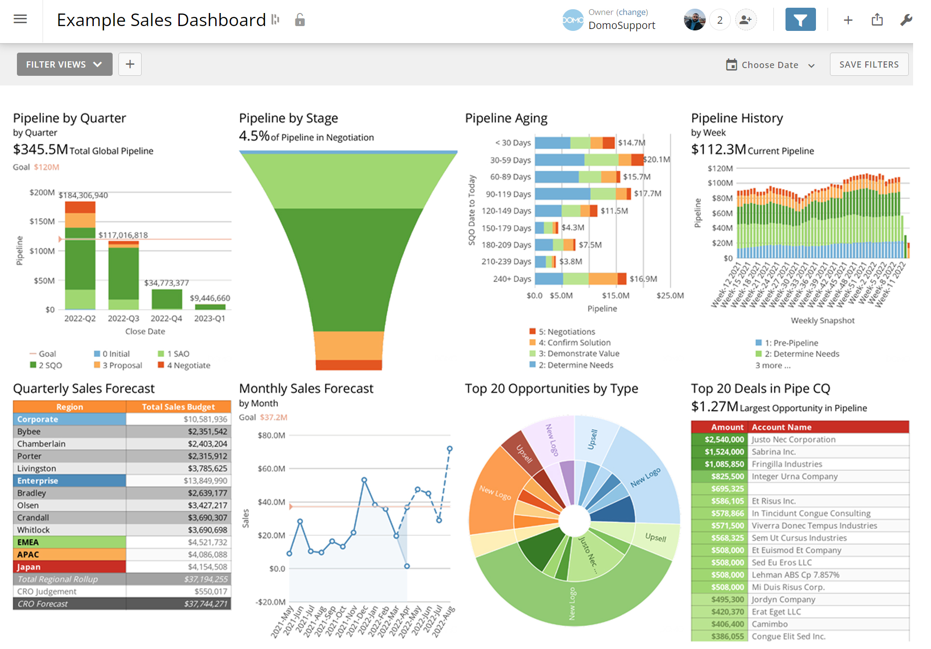Click the plus icon to add content
This screenshot has width=931, height=649.
point(848,20)
